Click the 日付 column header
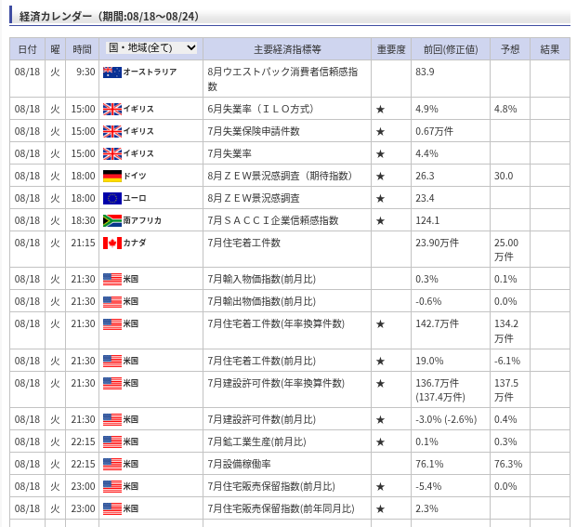577x527 pixels. [27, 49]
